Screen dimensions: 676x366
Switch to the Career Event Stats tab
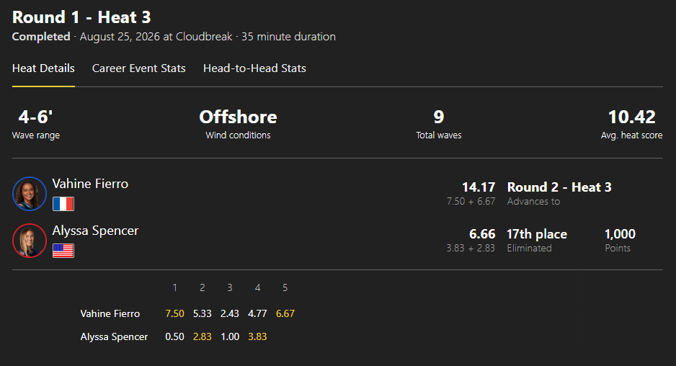click(139, 68)
